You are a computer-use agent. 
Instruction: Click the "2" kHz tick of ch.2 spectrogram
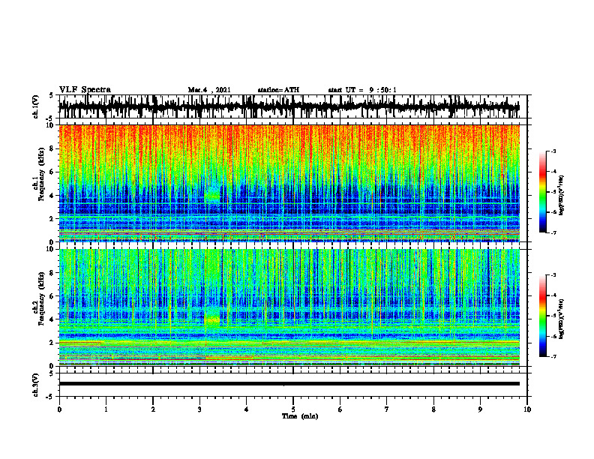coord(52,343)
